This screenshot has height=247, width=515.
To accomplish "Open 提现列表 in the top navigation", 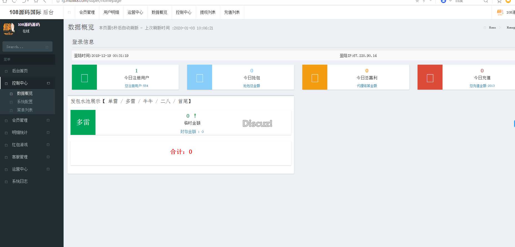I will pos(208,12).
